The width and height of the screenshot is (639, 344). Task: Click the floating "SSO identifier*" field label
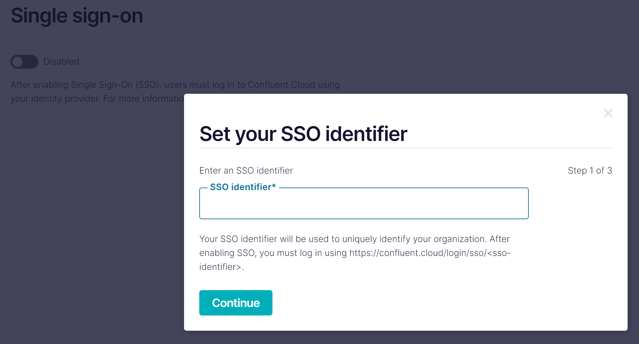243,187
